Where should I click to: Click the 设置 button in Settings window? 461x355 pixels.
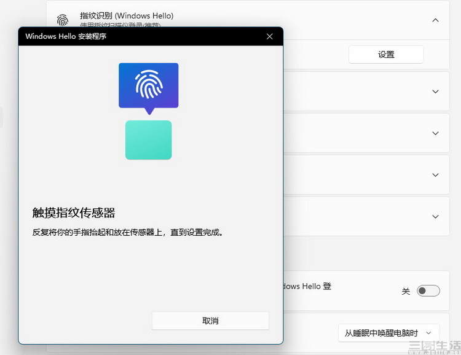coord(386,55)
